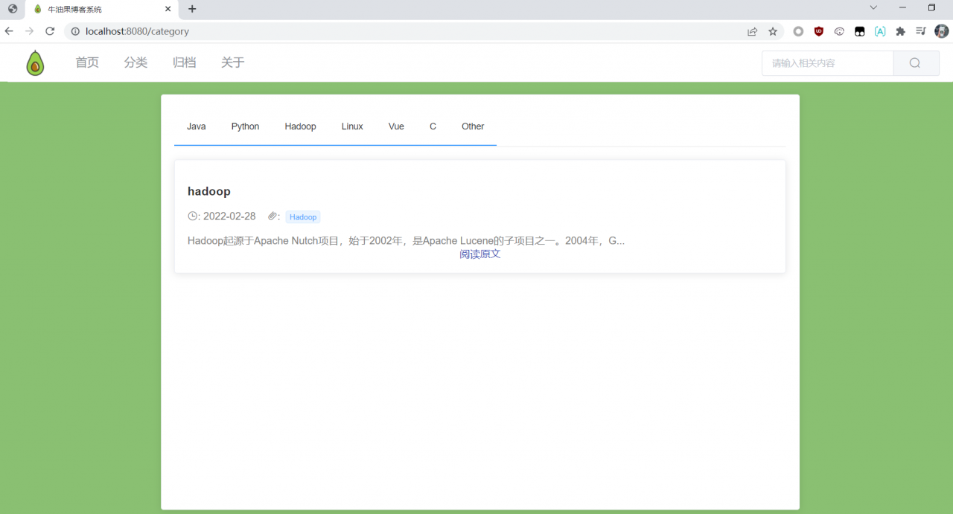Switch to the Linux category tab
The height and width of the screenshot is (514, 953).
coord(352,126)
